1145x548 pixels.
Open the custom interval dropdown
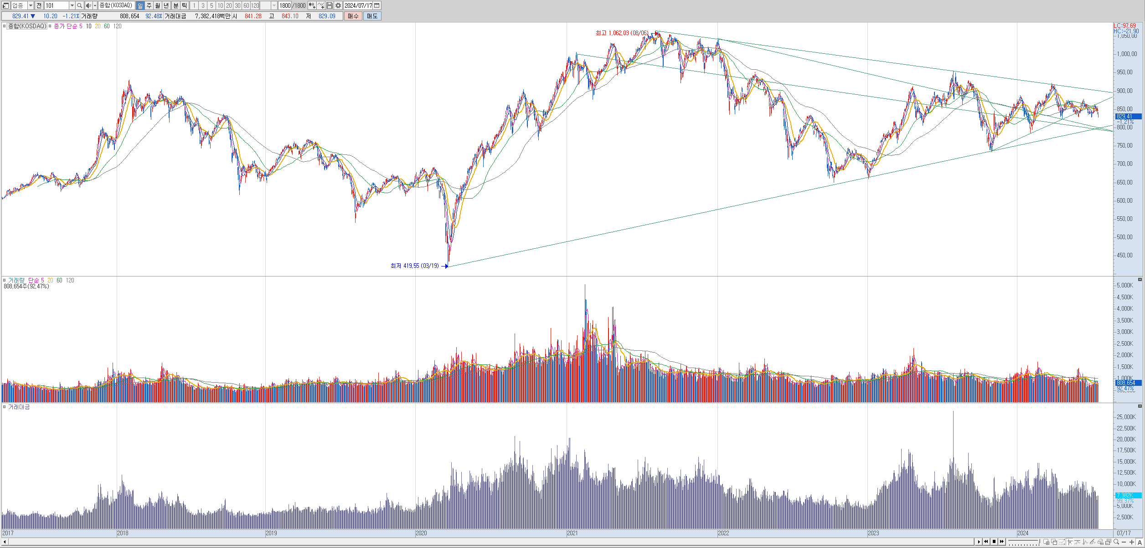274,5
